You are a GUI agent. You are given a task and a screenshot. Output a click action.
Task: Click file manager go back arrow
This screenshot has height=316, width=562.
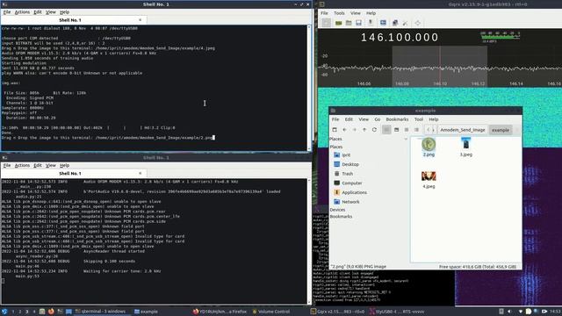click(344, 130)
